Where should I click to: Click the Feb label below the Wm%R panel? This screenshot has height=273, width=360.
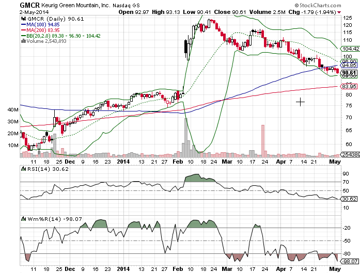tap(178, 269)
